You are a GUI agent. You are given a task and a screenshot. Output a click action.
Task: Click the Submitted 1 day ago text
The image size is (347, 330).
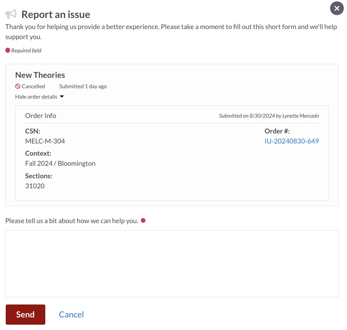point(83,86)
